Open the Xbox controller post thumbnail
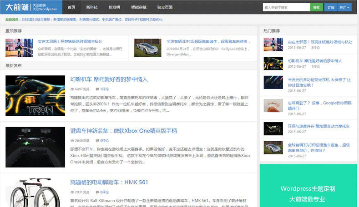The height and width of the screenshot is (207, 359). [x=35, y=147]
